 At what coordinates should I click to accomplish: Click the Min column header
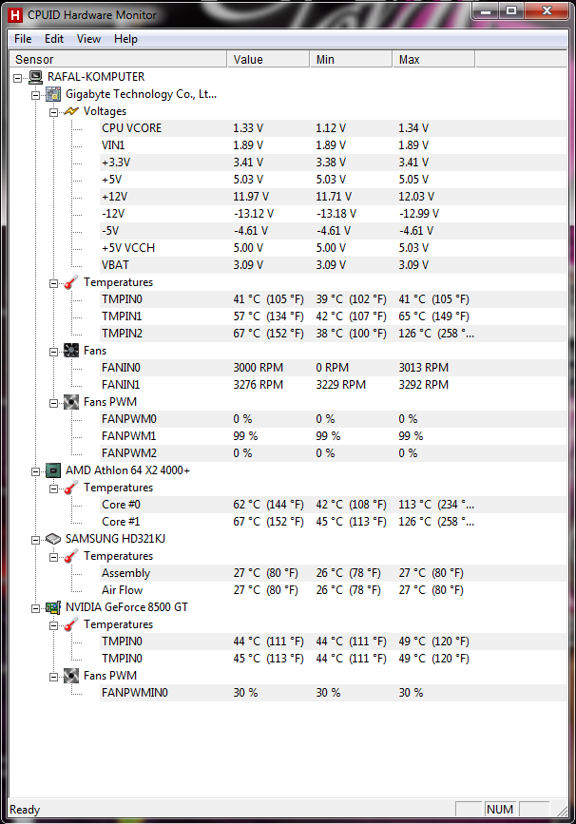(x=351, y=59)
